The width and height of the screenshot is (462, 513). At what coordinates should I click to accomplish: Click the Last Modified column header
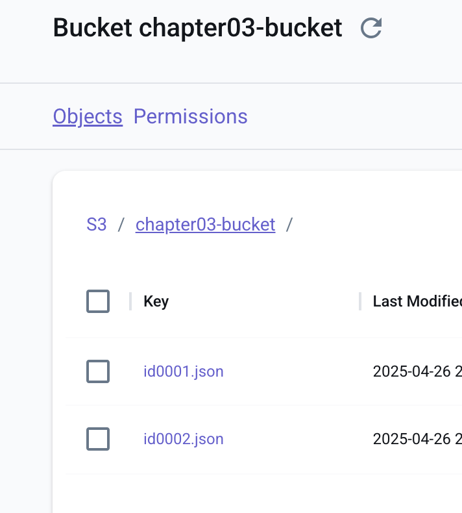pos(417,302)
